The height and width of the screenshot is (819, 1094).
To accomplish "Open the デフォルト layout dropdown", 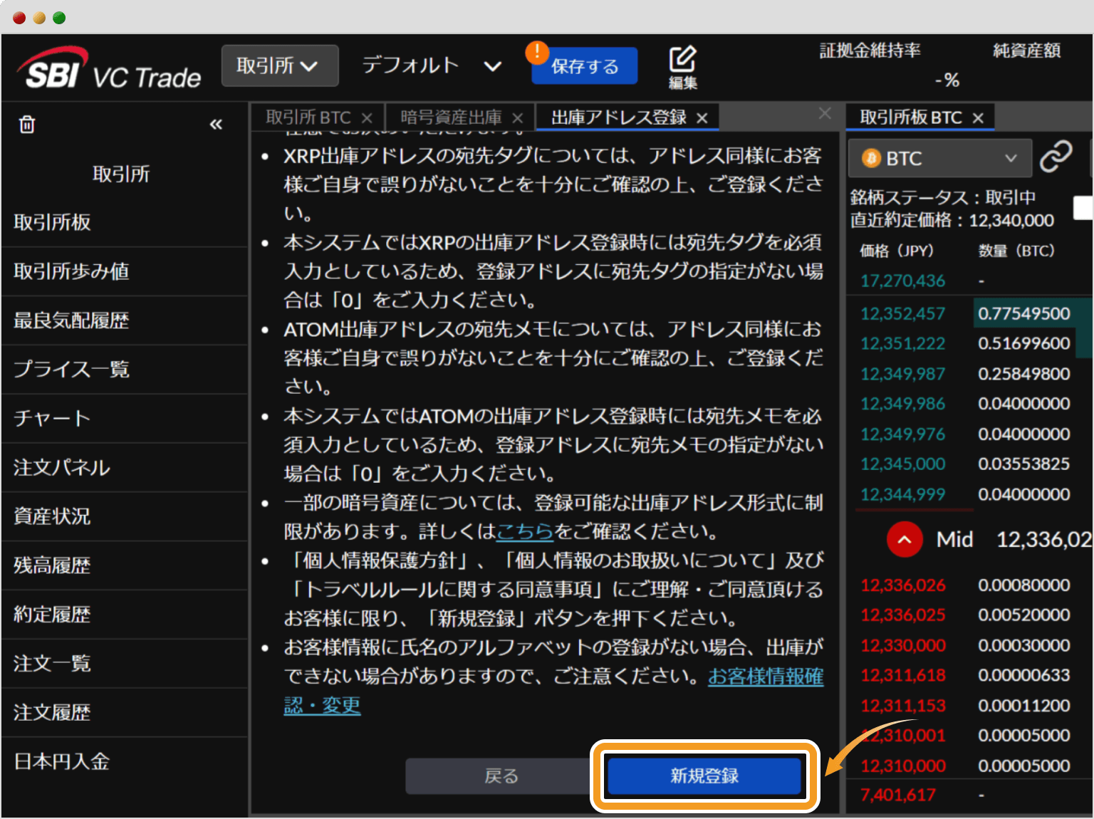I will pyautogui.click(x=432, y=66).
